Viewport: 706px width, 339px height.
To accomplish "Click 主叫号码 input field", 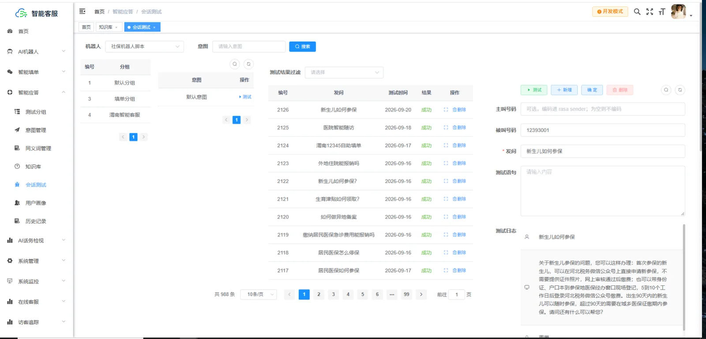I will coord(603,109).
